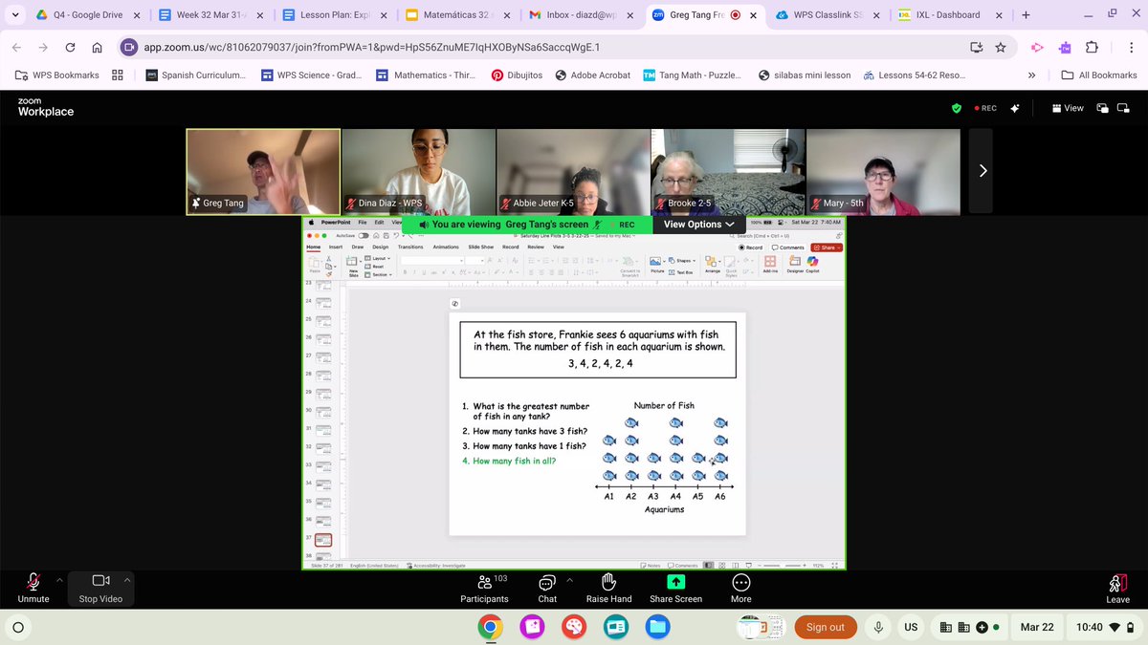
Task: Open the paint palette app on shelf
Action: pyautogui.click(x=574, y=627)
